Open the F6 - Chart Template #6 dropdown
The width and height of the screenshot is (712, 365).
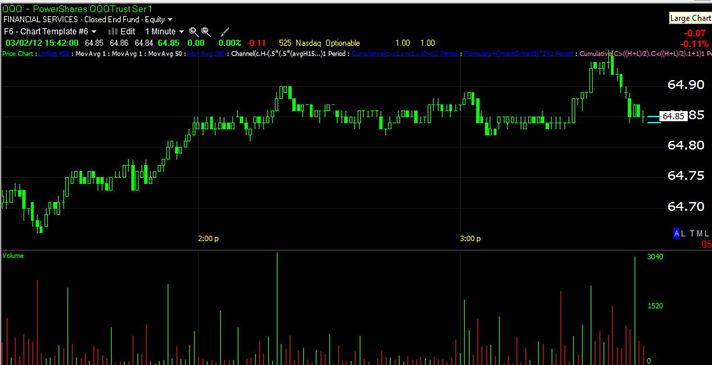[50, 32]
